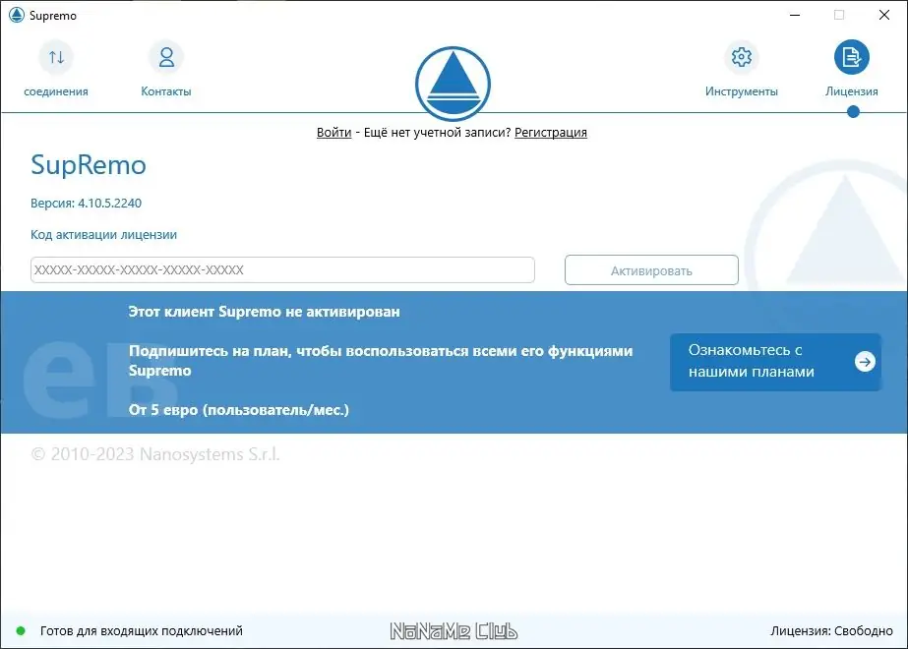Switch to the Лицензия tab label
This screenshot has width=908, height=649.
851,91
